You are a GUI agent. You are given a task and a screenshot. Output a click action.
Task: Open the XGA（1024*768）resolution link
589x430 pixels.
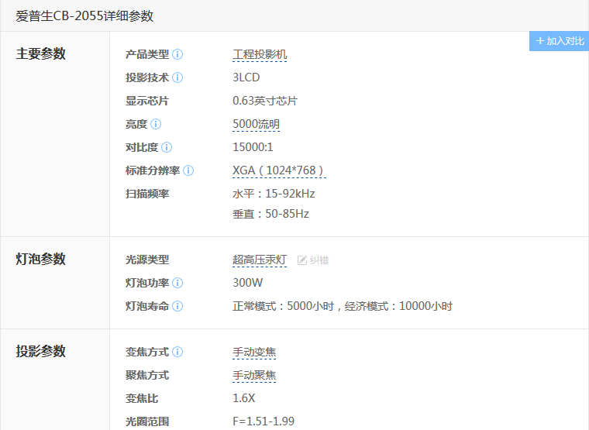[x=279, y=171]
